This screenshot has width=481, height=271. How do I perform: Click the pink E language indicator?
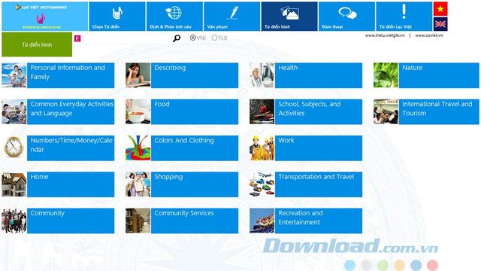77,38
